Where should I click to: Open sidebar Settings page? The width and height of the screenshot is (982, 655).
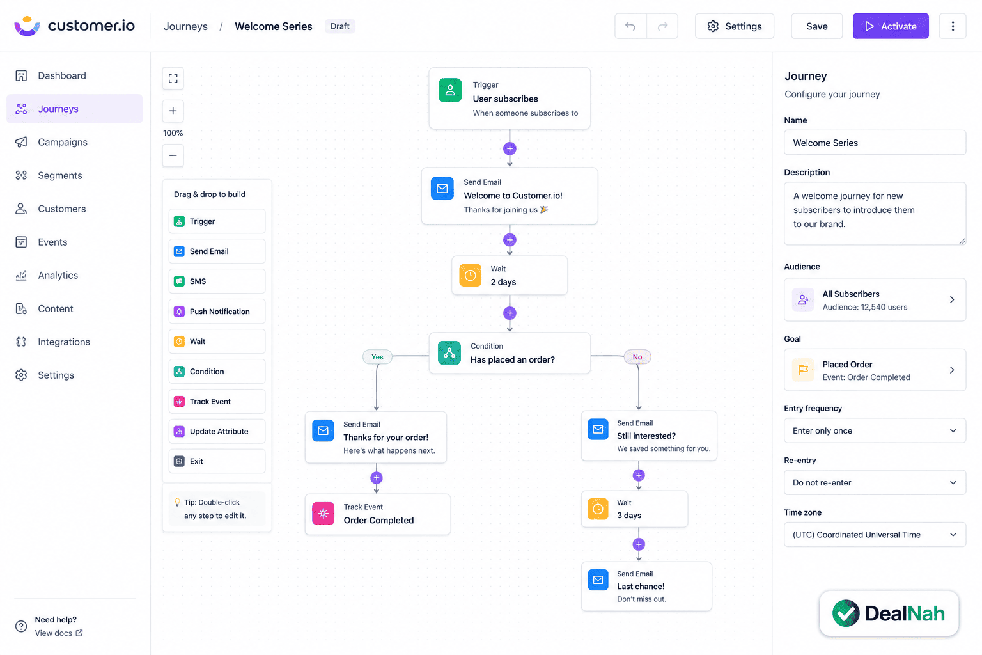pos(74,375)
